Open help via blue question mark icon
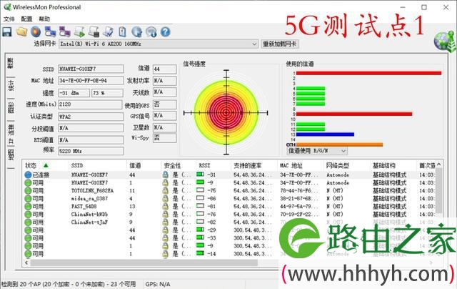The image size is (457, 289). tap(165, 31)
